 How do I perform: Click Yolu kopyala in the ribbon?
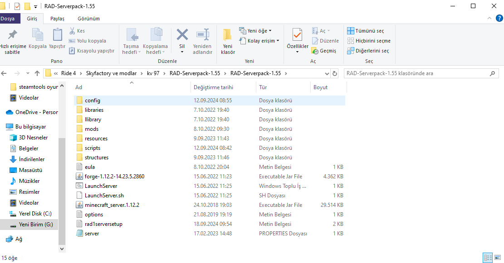(x=88, y=41)
